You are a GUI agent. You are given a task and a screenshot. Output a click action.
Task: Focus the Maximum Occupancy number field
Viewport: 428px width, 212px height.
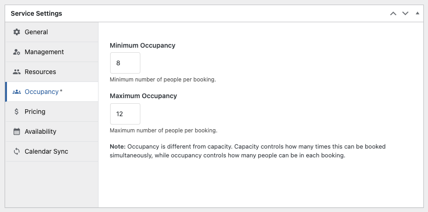(125, 114)
